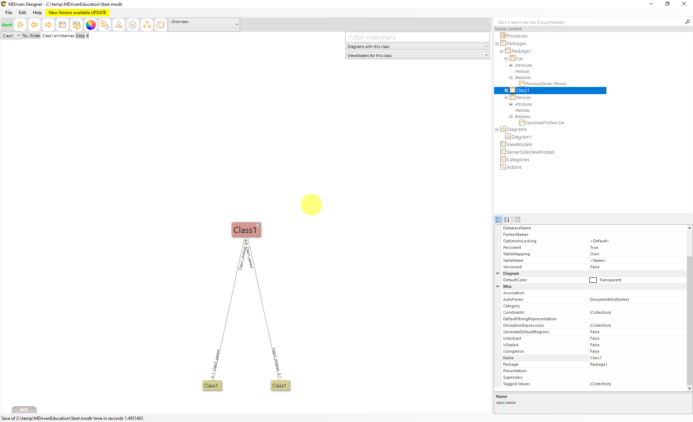Navigate forward with right arrow icon
Viewport: 693px width, 422px height.
[x=48, y=25]
